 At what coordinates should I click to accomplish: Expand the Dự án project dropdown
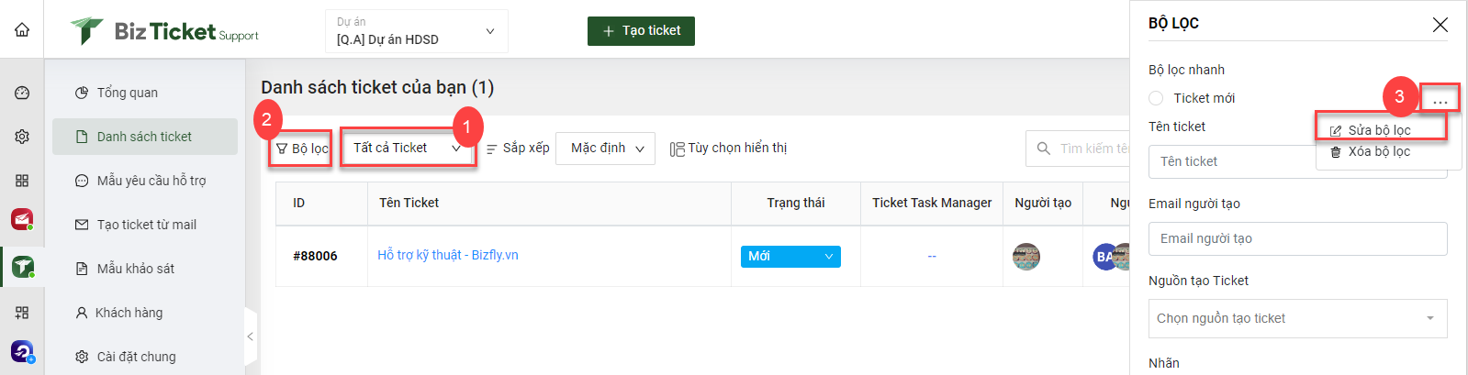coord(417,31)
